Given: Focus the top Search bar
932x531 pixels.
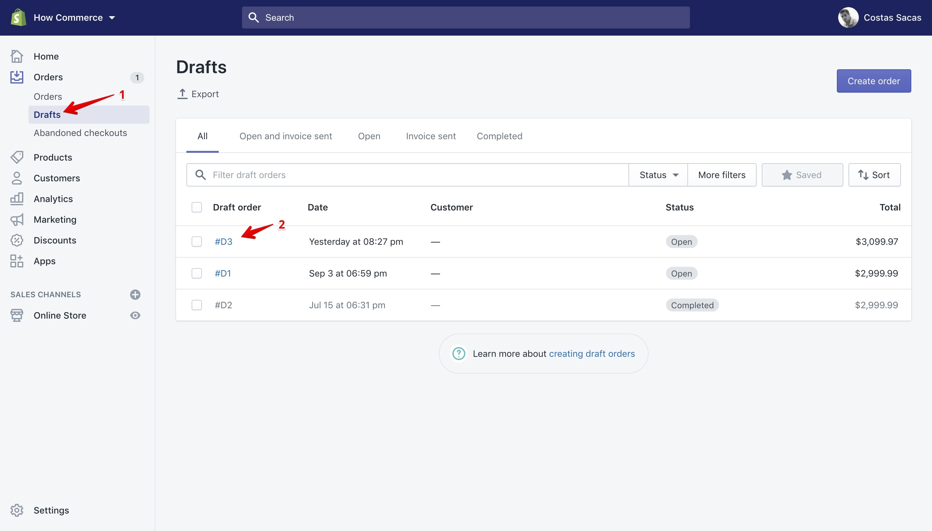Looking at the screenshot, I should point(465,17).
